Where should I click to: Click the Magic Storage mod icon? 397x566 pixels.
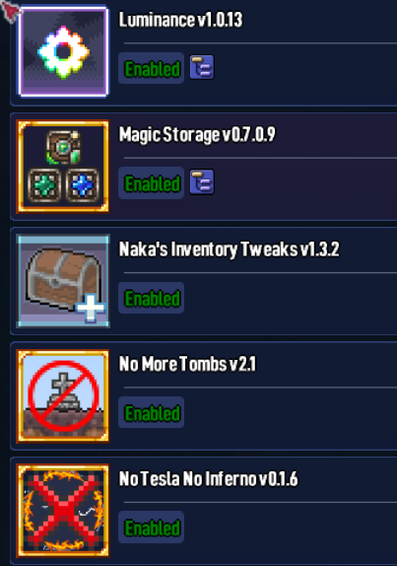[63, 167]
